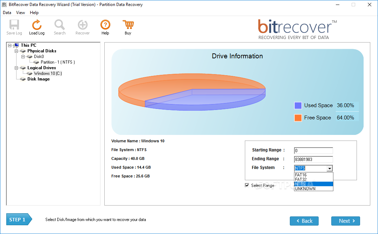Screen dimensions: 378x234
Task: Select Logical Drives tree label
Action: (x=42, y=68)
